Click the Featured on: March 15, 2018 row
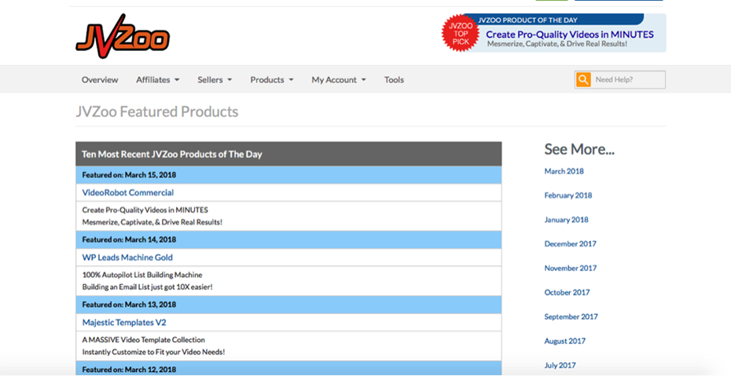 click(x=288, y=175)
